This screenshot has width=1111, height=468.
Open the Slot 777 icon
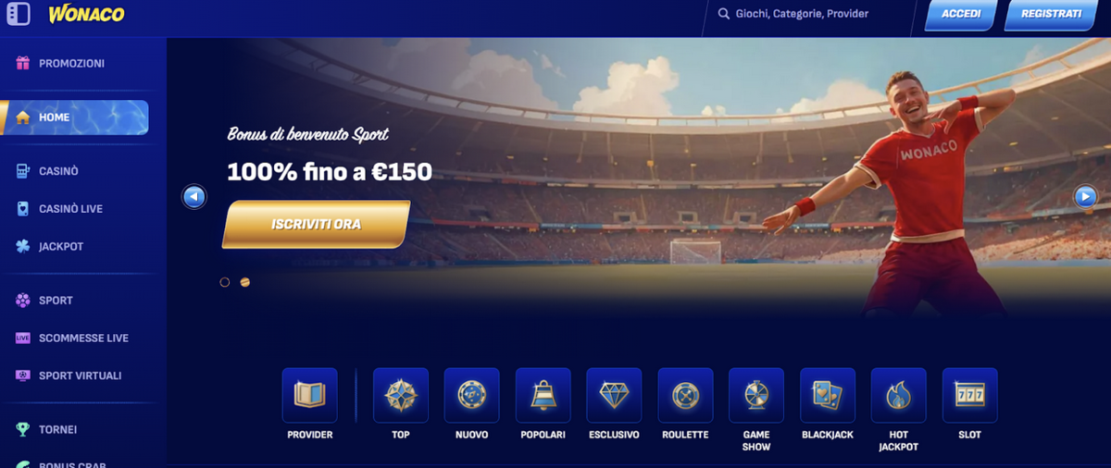pyautogui.click(x=969, y=395)
